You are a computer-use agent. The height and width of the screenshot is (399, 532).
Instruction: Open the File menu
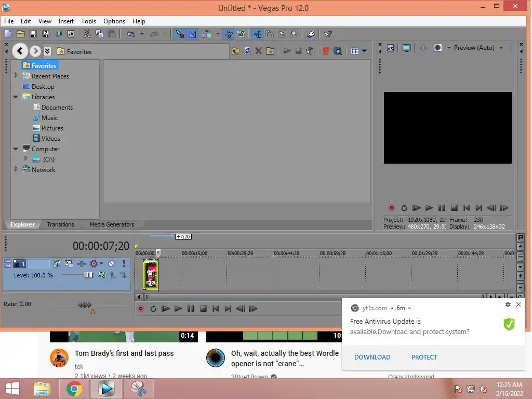(x=9, y=21)
